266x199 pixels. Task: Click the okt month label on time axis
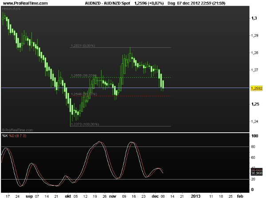[68, 196]
